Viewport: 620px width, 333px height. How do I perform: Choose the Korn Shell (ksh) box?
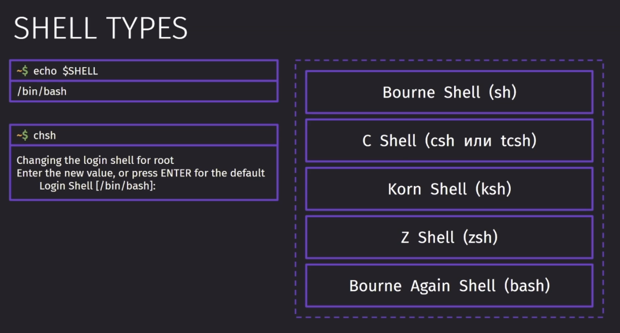[449, 189]
